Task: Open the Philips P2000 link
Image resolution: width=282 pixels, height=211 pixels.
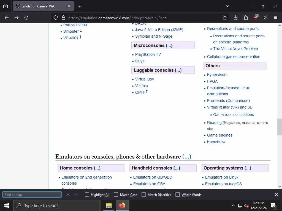Action: coord(75,25)
